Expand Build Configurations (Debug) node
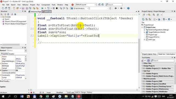176x99 pixels. [x=144, y=30]
